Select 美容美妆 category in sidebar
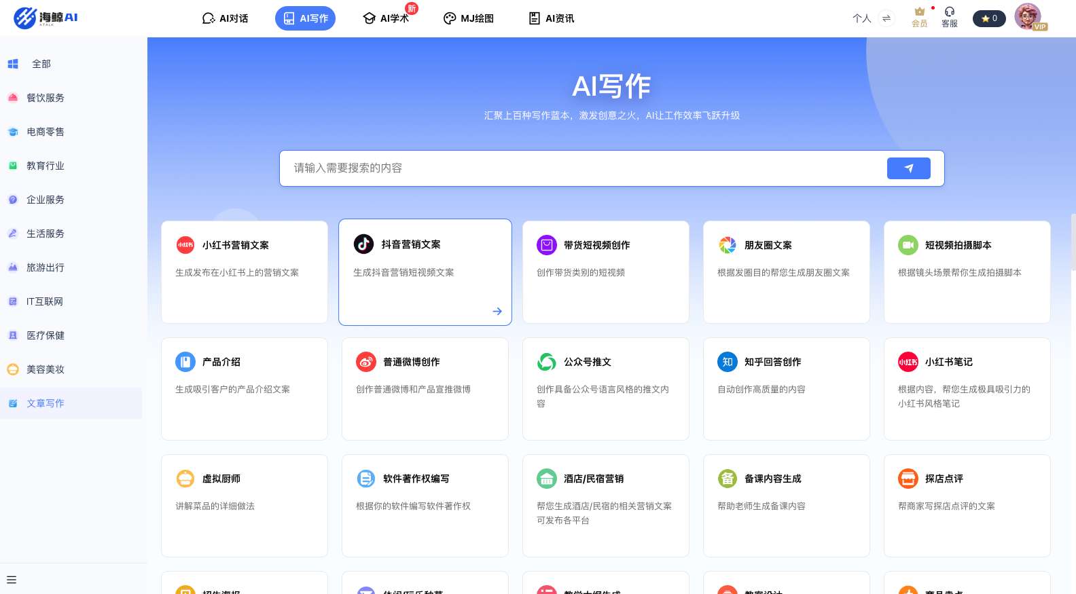This screenshot has width=1076, height=594. [x=71, y=369]
